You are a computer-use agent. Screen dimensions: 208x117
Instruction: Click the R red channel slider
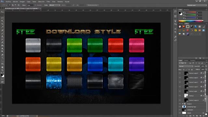190,12
